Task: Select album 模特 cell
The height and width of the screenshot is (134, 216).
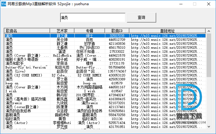Action: click(89, 63)
